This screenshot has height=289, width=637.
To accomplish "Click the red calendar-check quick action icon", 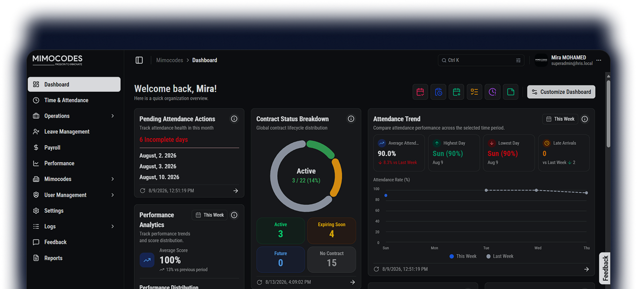I will (420, 92).
